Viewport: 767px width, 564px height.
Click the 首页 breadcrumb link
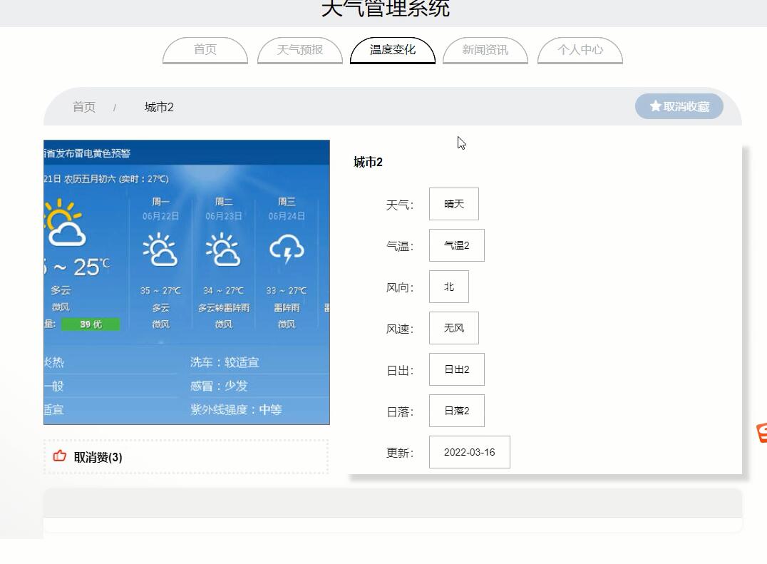[x=83, y=106]
